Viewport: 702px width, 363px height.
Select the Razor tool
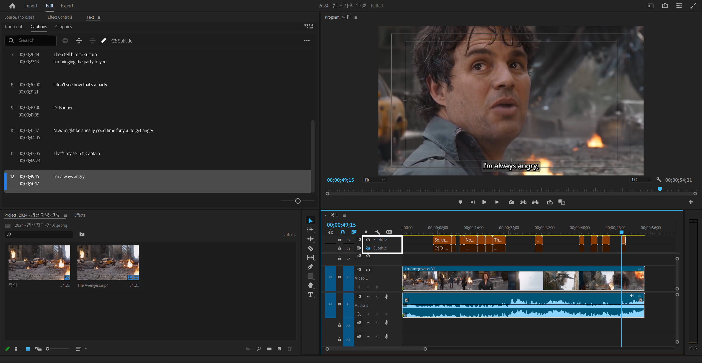coord(310,248)
